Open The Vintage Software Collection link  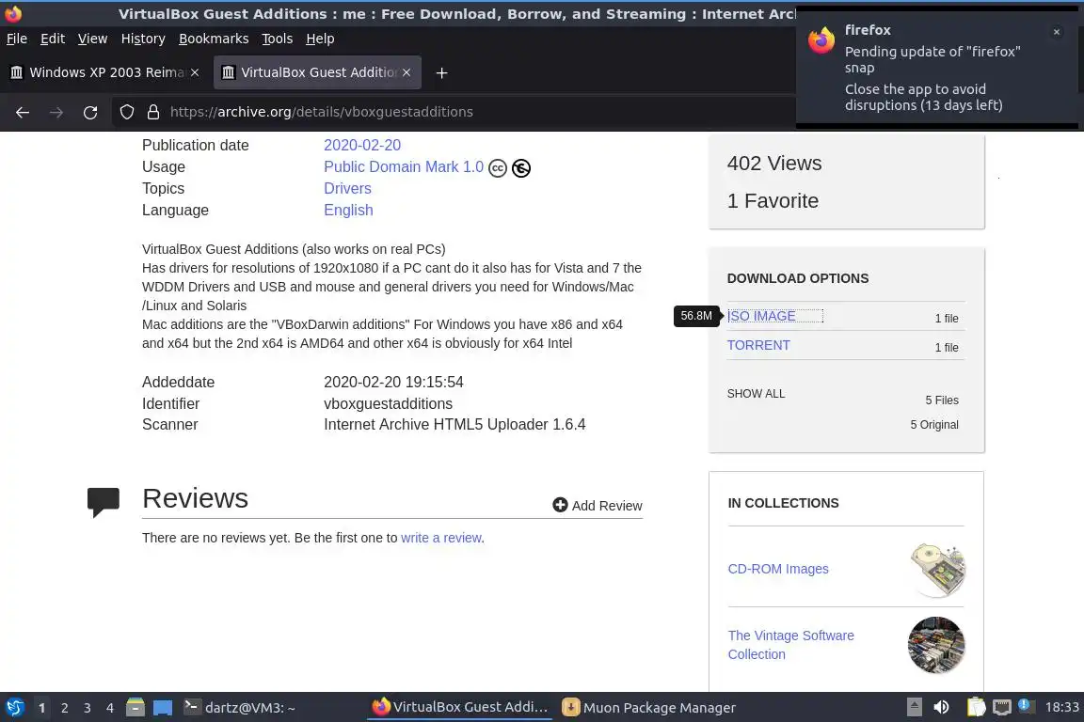pos(790,645)
